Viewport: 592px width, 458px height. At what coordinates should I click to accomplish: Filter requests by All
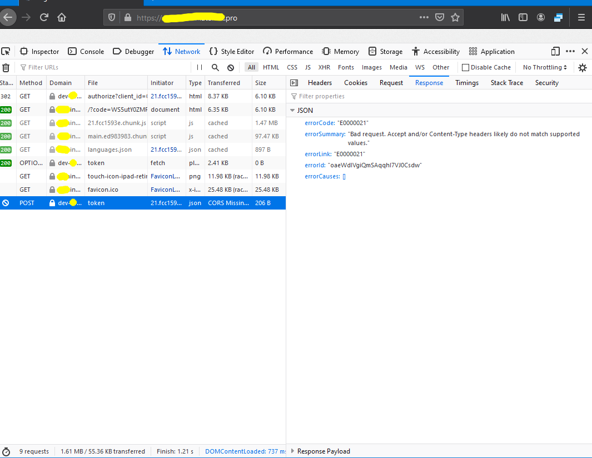251,67
